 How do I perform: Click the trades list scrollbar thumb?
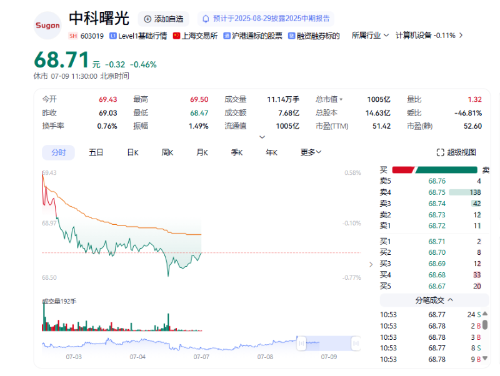(485, 325)
